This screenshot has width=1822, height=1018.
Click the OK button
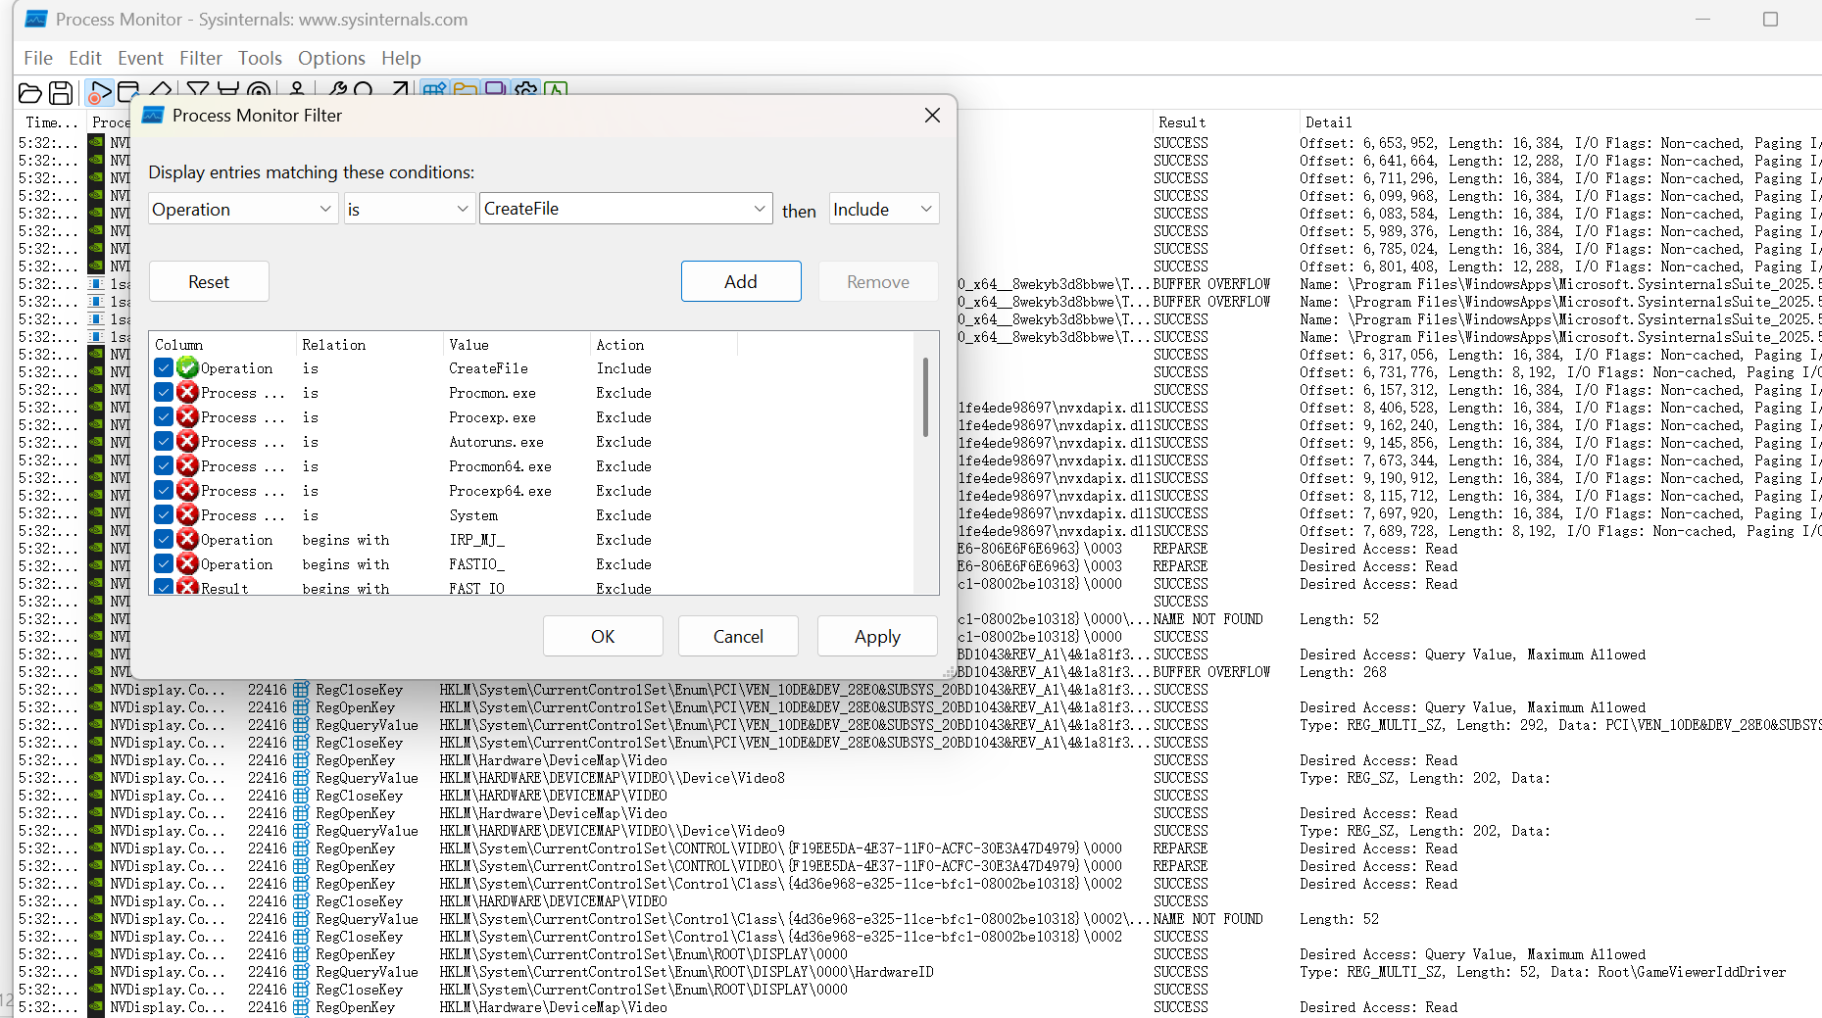pyautogui.click(x=603, y=636)
